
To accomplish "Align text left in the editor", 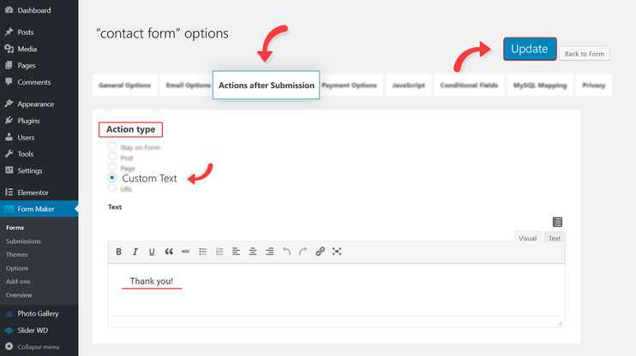I will pos(236,252).
